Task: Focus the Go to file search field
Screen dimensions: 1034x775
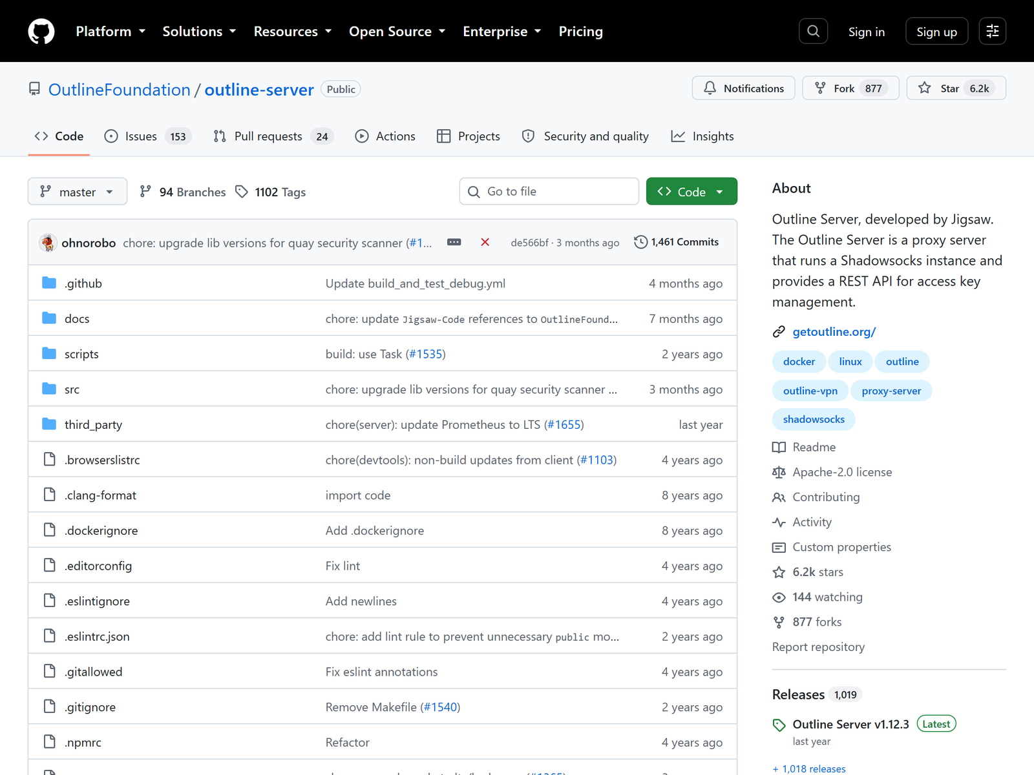Action: point(549,192)
